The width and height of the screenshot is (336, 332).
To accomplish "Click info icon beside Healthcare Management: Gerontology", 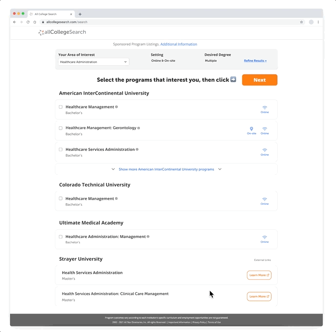I will pyautogui.click(x=139, y=128).
